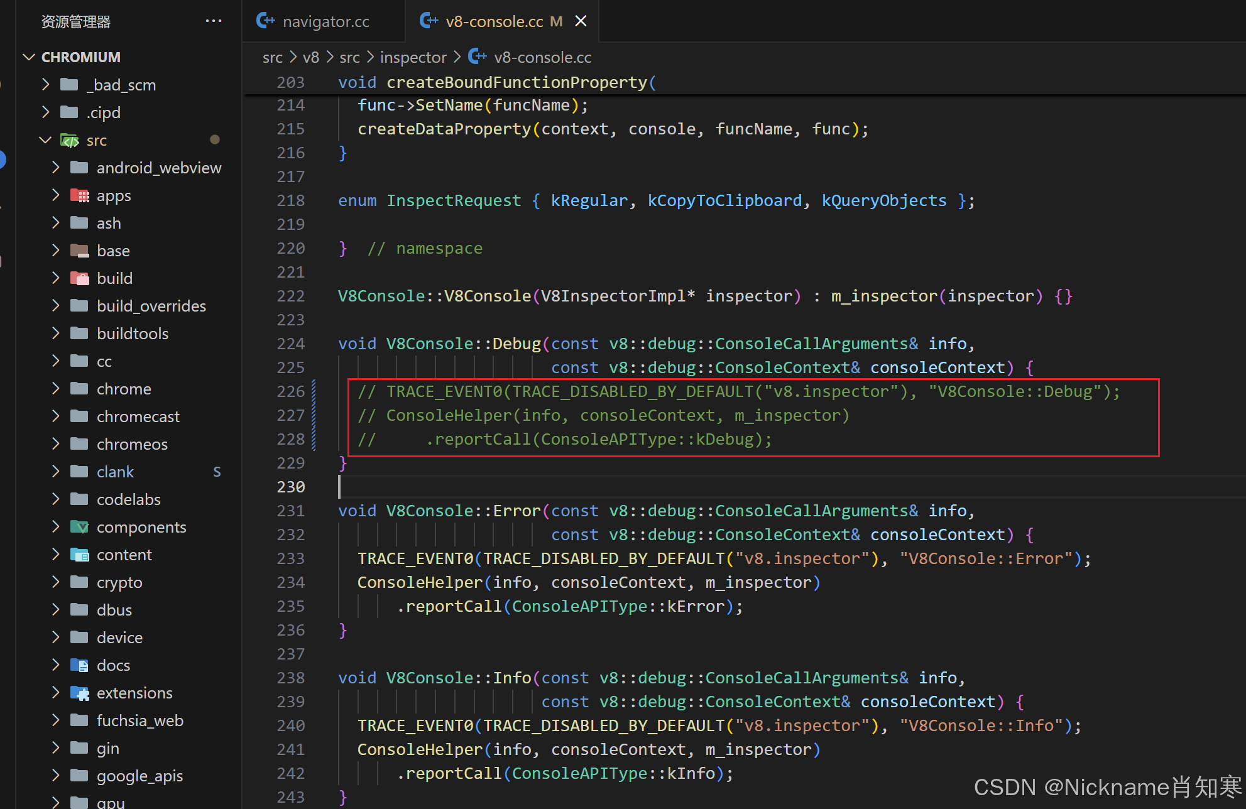Collapse the src folder chevron
The height and width of the screenshot is (809, 1246).
pos(45,140)
